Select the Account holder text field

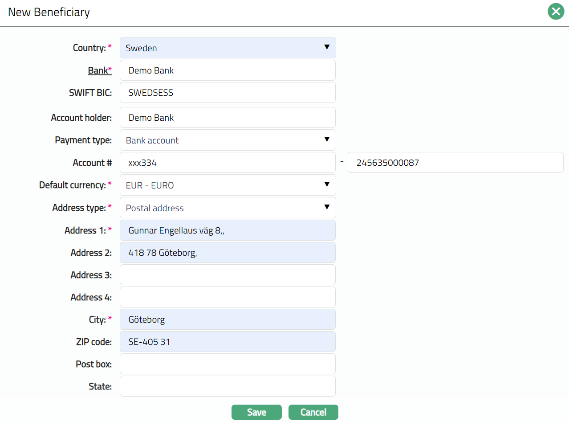pyautogui.click(x=228, y=118)
